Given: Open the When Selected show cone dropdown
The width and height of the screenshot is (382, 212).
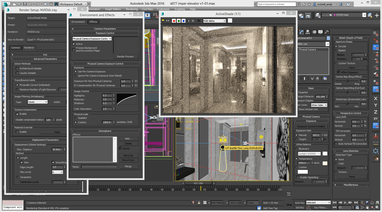Looking at the screenshot, I should (319, 105).
